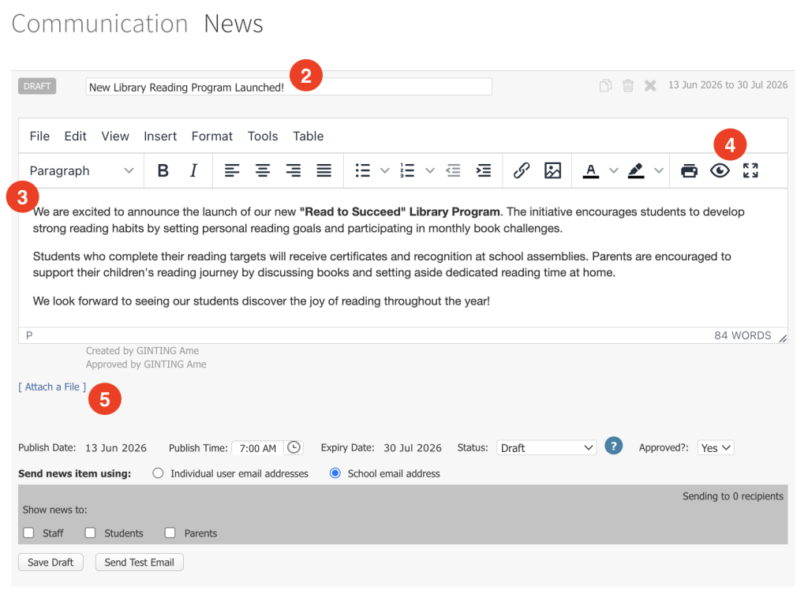808x598 pixels.
Task: Decrease the paragraph indent
Action: [453, 170]
